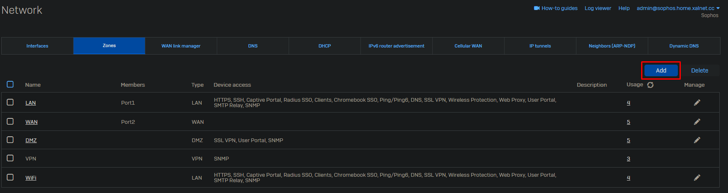The width and height of the screenshot is (728, 193).
Task: Check the LAN zone row checkbox
Action: pos(10,102)
